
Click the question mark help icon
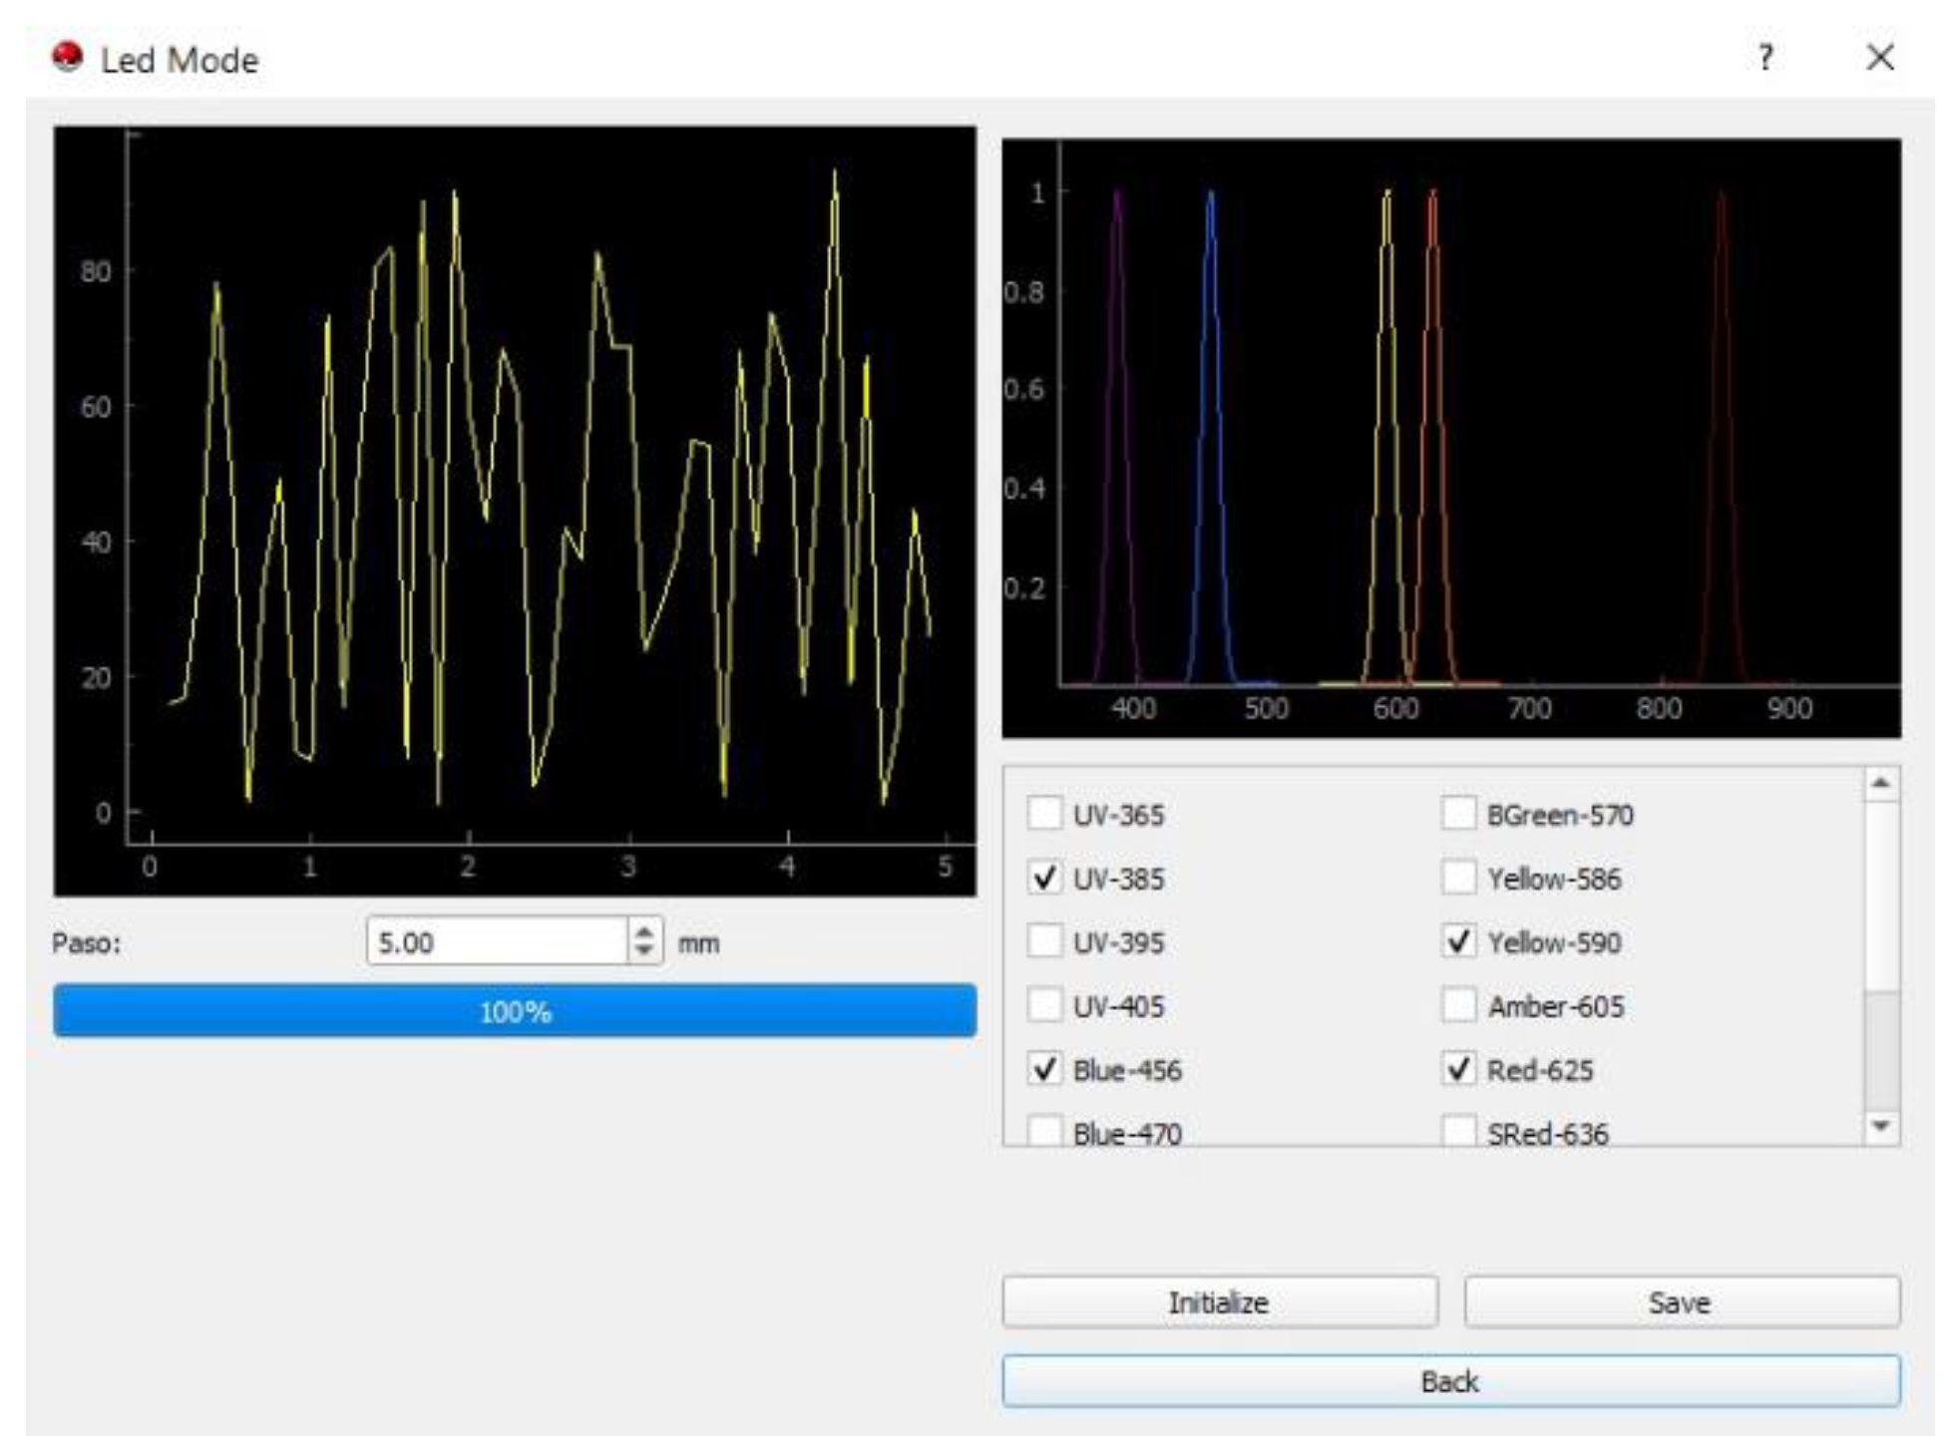coord(1764,58)
